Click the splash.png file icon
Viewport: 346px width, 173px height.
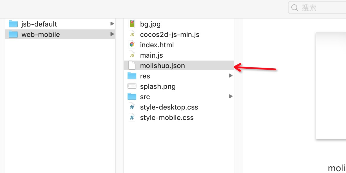pos(132,86)
